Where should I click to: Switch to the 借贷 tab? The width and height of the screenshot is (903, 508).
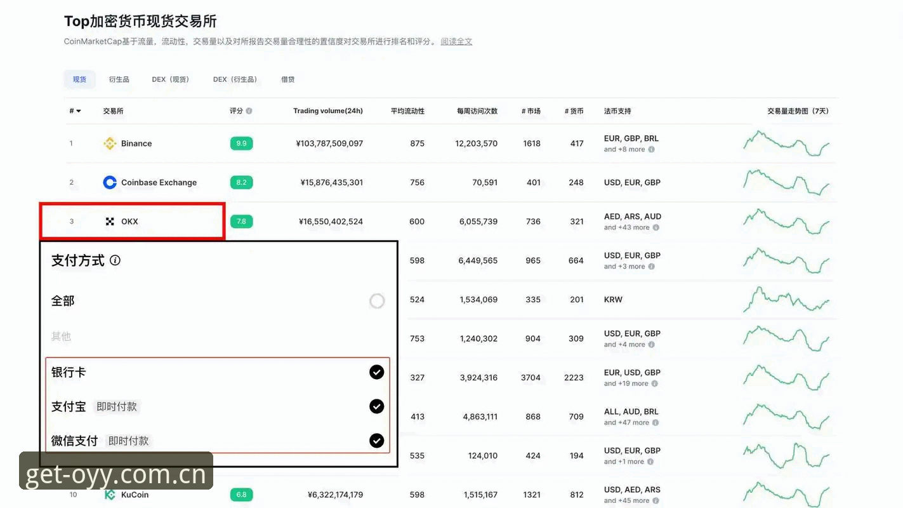(x=288, y=79)
